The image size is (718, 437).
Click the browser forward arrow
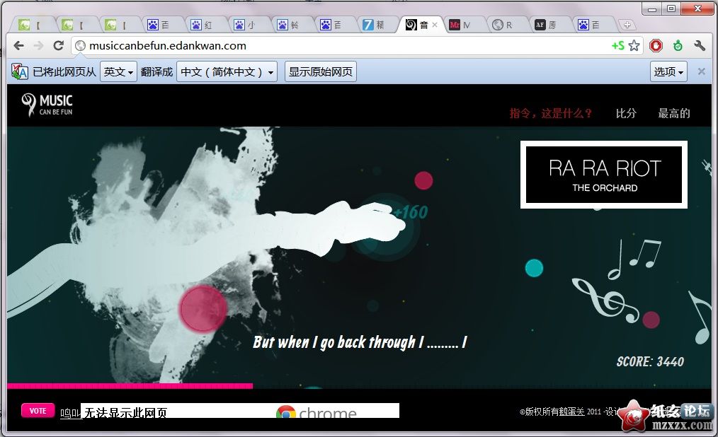[38, 46]
